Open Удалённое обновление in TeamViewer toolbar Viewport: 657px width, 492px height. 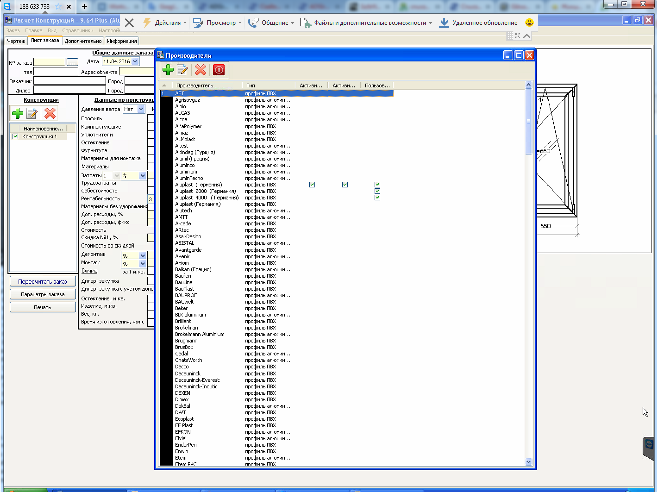coord(479,23)
